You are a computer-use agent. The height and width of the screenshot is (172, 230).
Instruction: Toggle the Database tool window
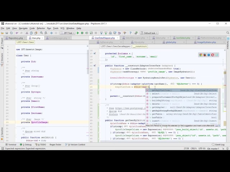click(x=228, y=43)
